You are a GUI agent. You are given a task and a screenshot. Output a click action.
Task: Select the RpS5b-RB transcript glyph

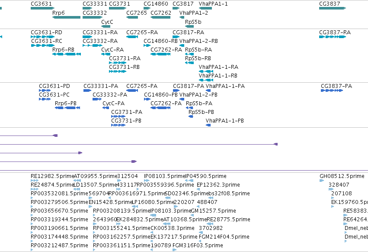189,63
